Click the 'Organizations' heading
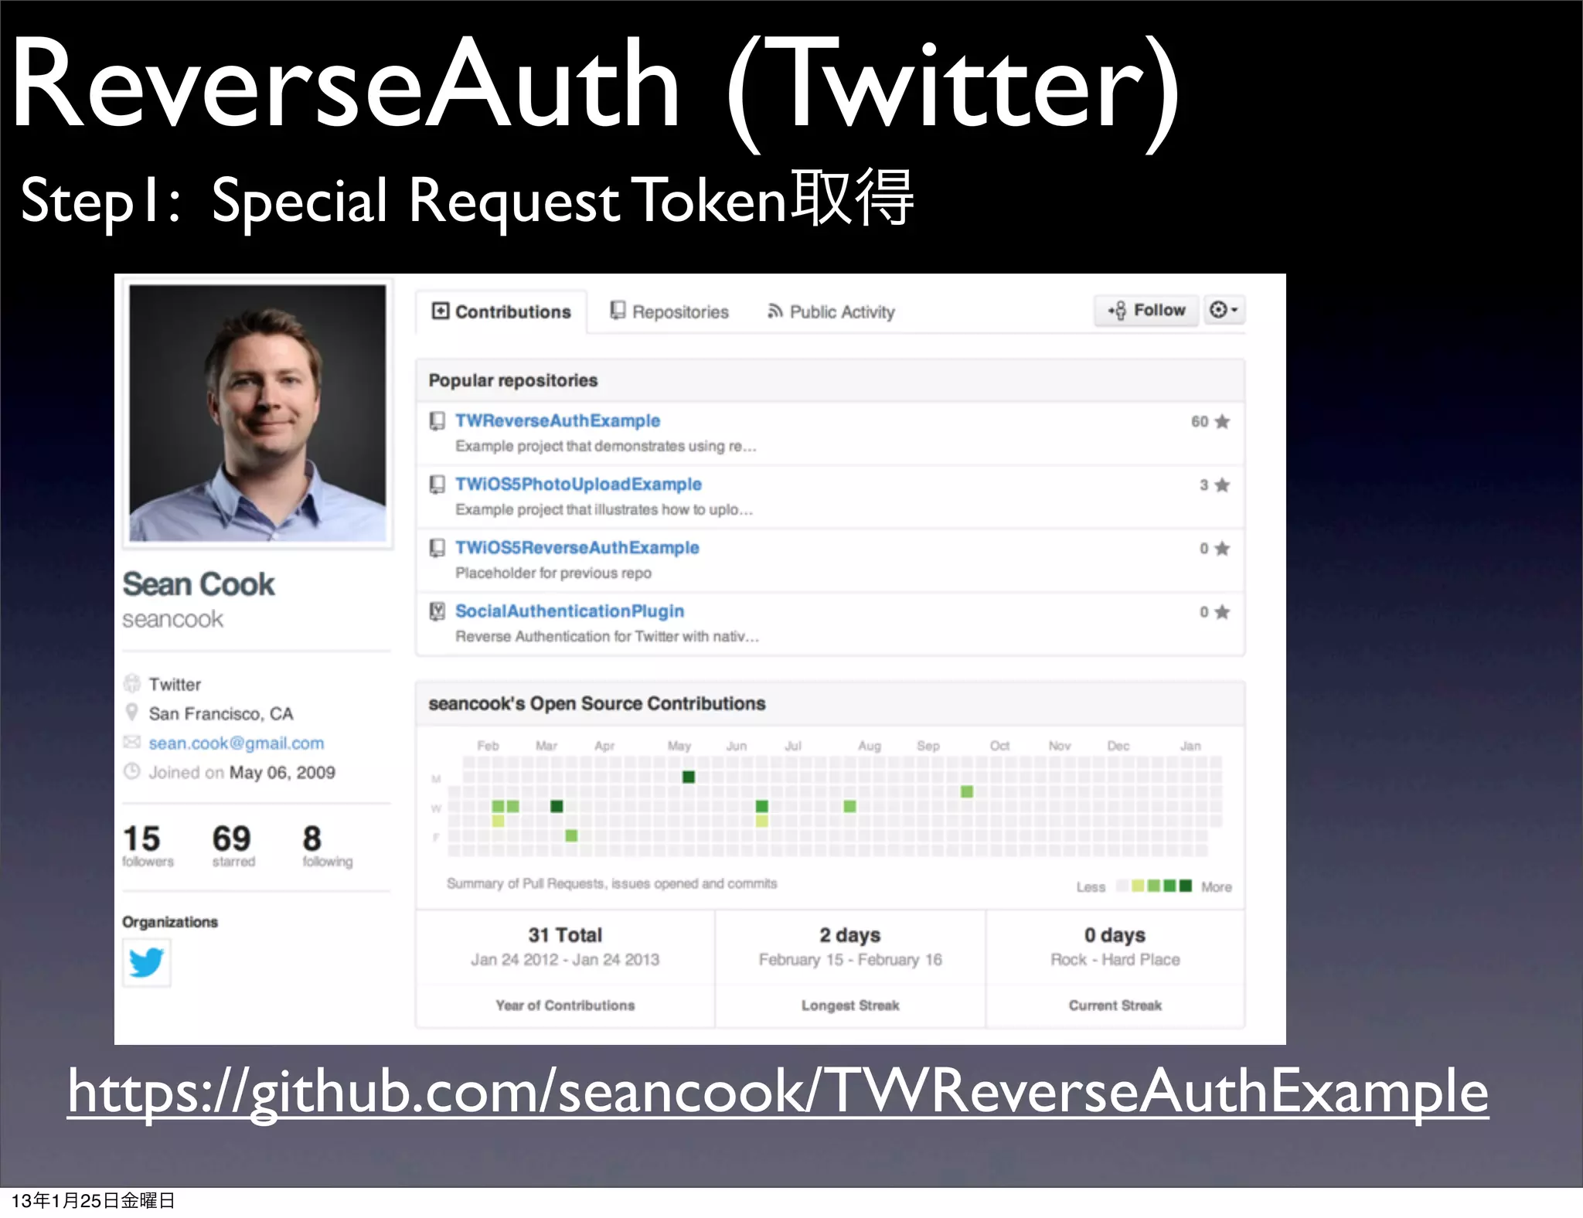Screen dimensions: 1583x1218 pyautogui.click(x=170, y=922)
